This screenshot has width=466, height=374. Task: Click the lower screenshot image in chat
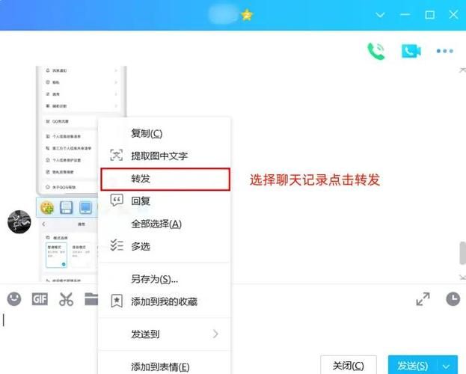[69, 250]
